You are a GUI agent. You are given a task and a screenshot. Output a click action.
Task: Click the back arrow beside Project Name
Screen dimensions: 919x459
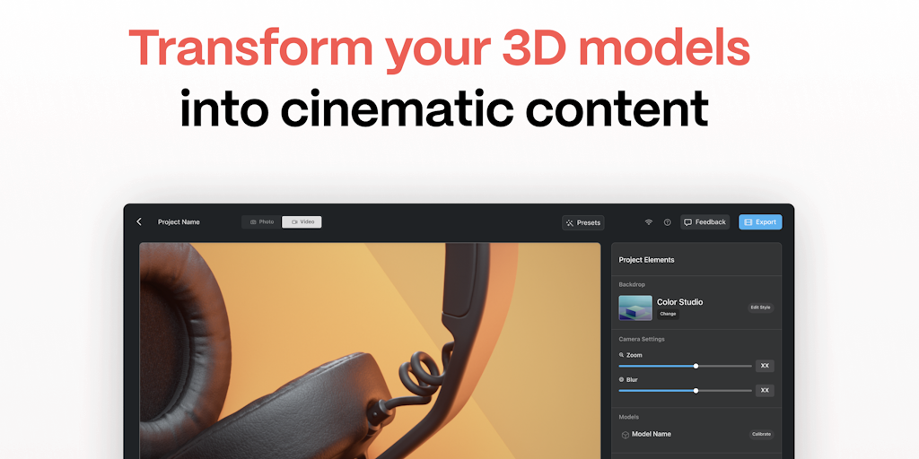(x=139, y=221)
